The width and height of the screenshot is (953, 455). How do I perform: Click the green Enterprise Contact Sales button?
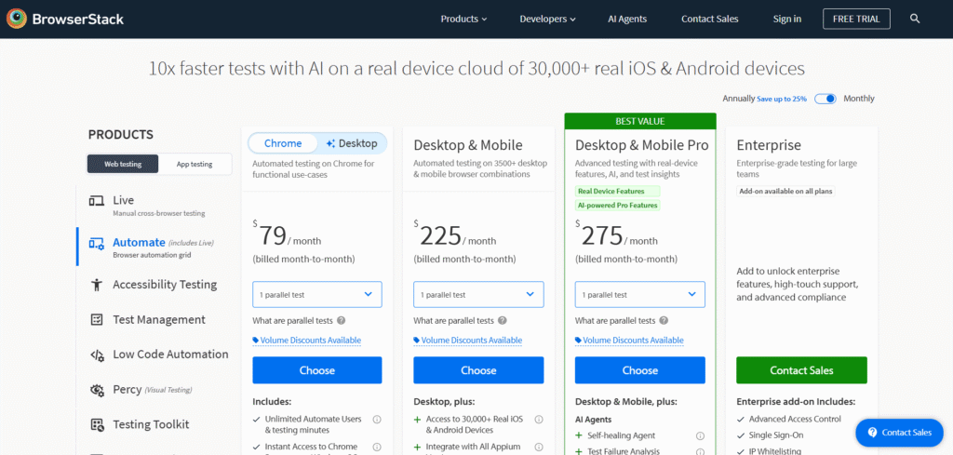pos(801,370)
